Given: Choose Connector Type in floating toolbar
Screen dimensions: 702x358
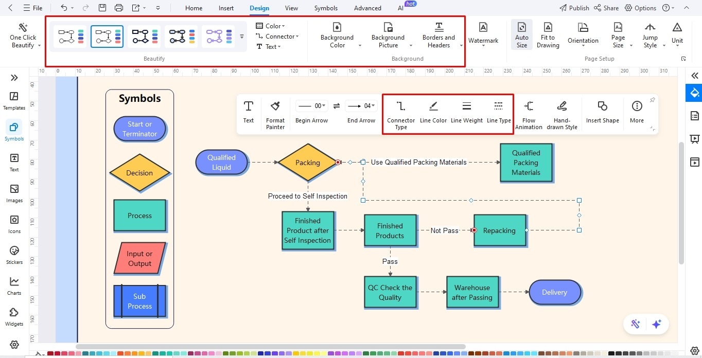Looking at the screenshot, I should pyautogui.click(x=401, y=115).
